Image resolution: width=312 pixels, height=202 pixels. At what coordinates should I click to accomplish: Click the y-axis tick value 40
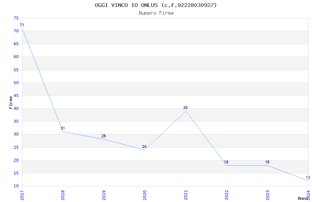click(16, 108)
